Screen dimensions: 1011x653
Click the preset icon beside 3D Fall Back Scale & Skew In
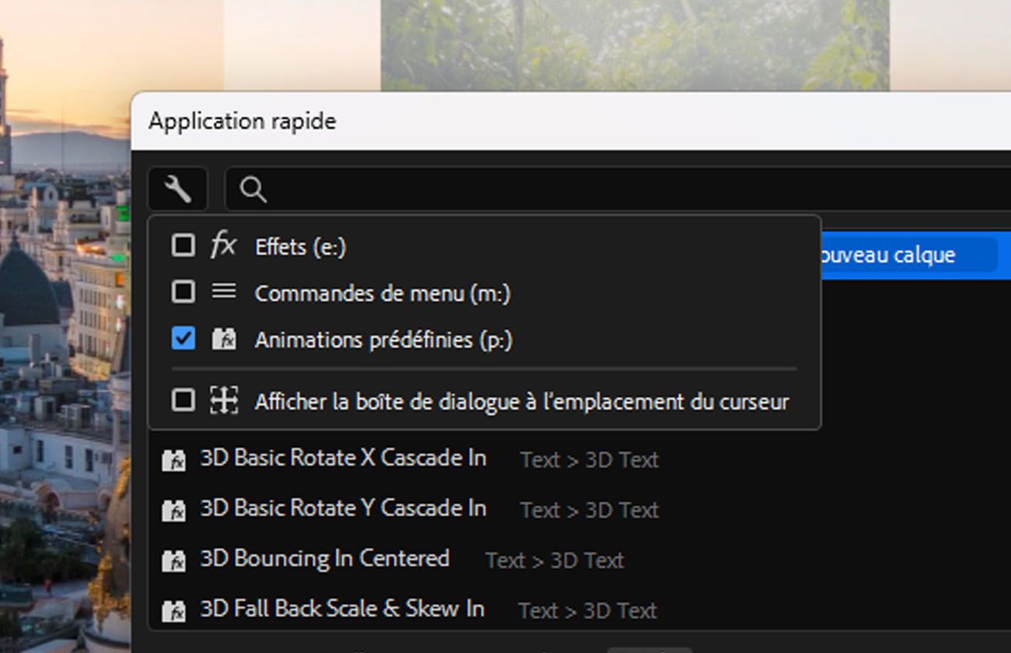[173, 610]
